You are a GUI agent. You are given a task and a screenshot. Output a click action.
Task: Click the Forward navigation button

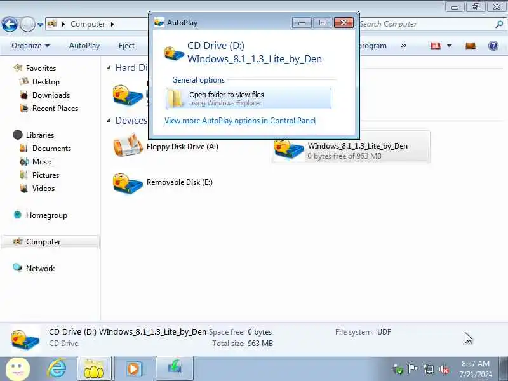pyautogui.click(x=27, y=24)
